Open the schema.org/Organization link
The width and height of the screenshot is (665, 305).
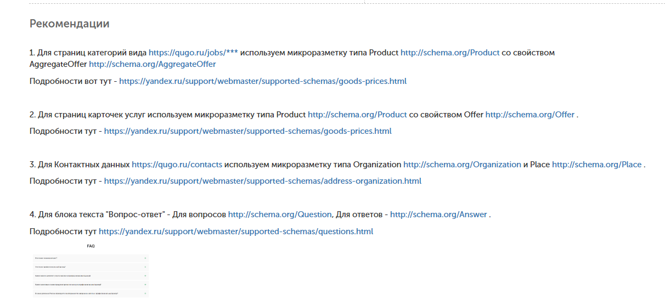tap(462, 165)
